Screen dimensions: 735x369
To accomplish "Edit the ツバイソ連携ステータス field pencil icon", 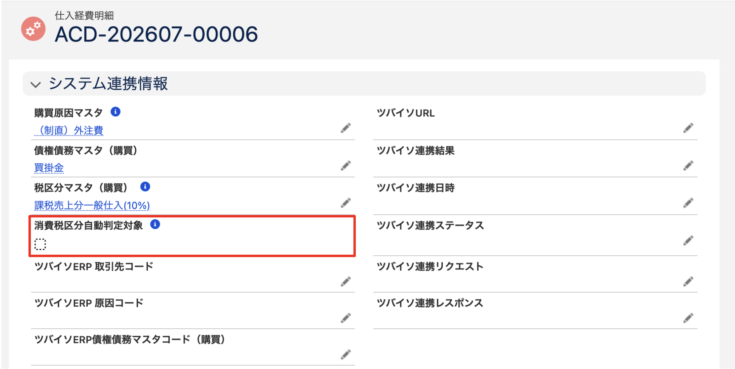I will [688, 241].
